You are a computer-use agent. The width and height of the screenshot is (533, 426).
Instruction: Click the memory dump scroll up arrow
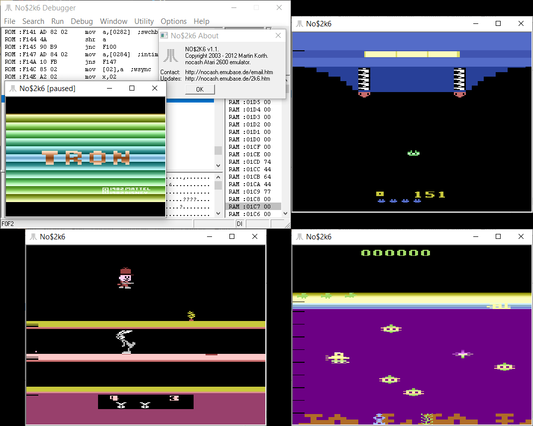(x=218, y=177)
